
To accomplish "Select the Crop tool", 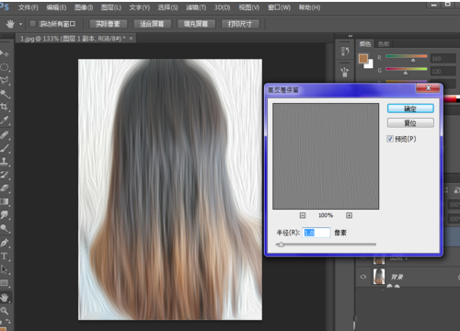I will coord(5,107).
